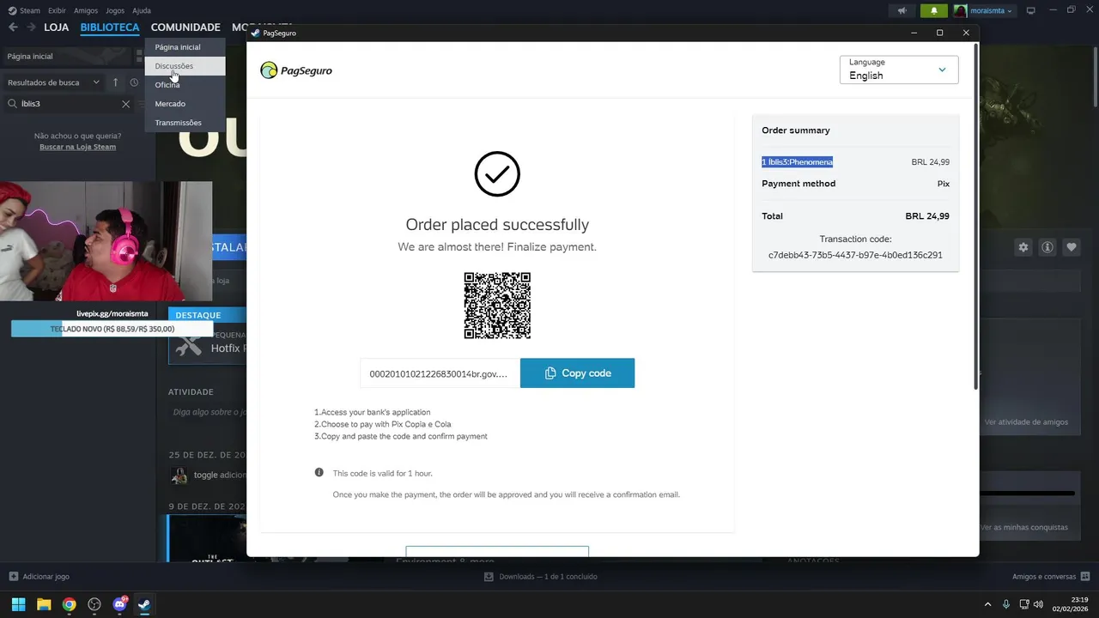
Task: Click the Total BRL 24,99 value
Action: pyautogui.click(x=927, y=216)
